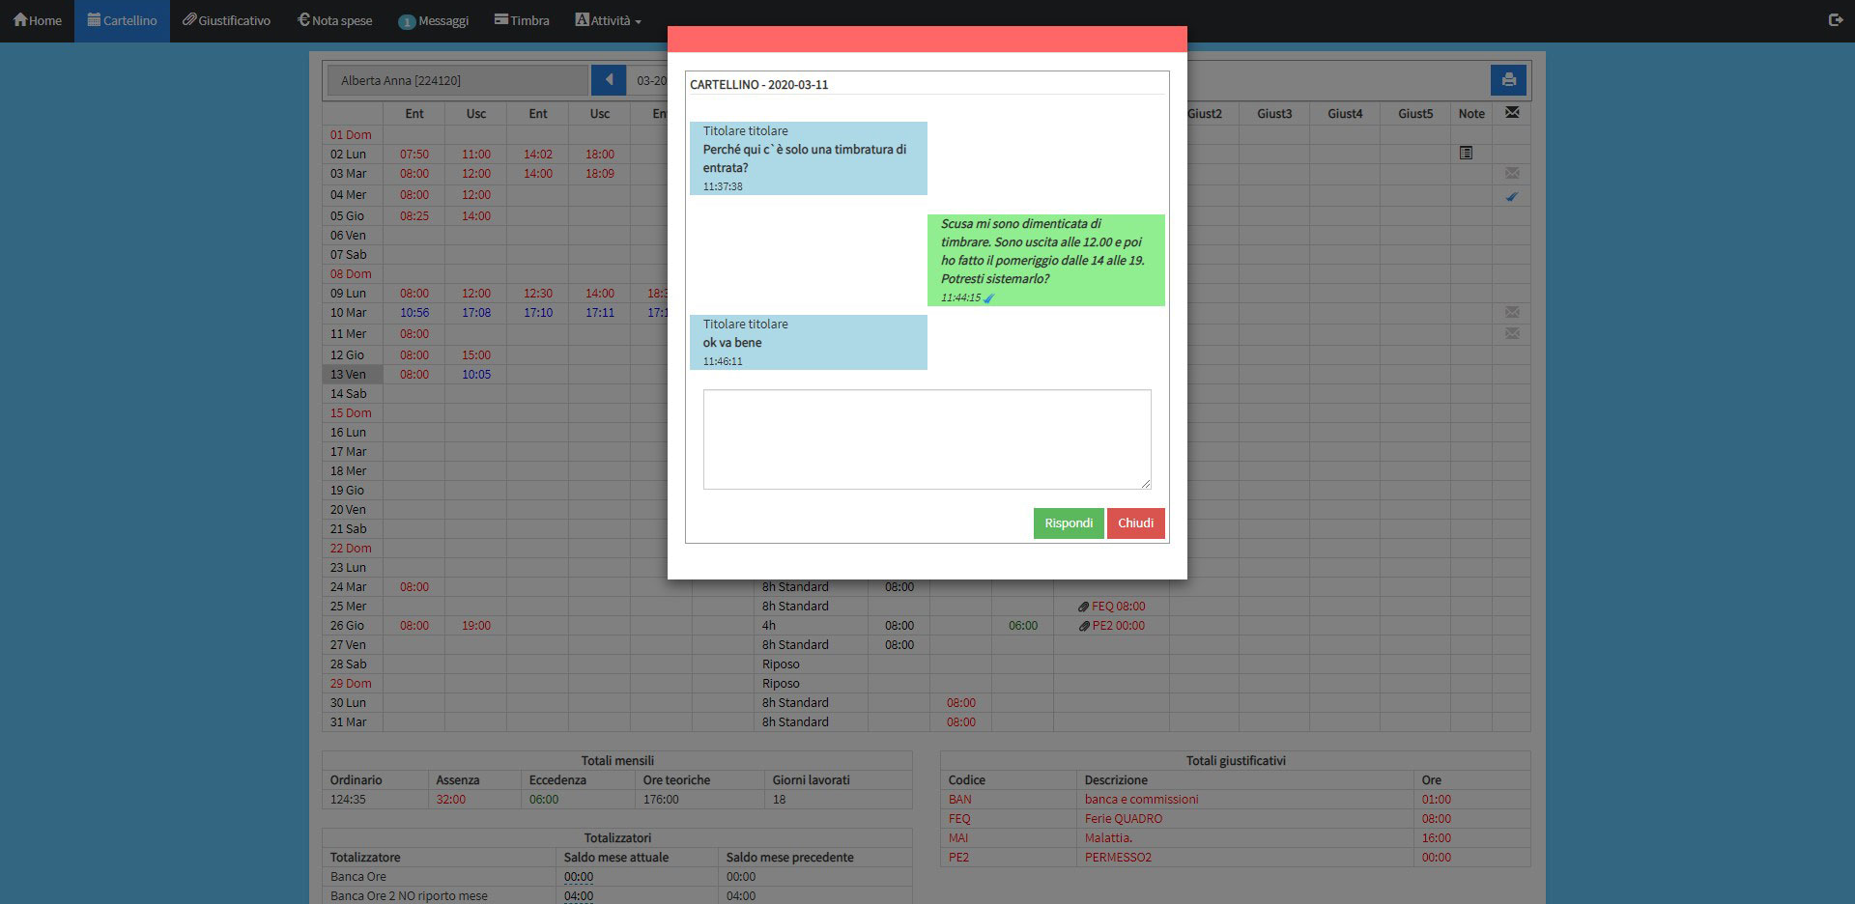Click the green reply bubble Scusa mi sono dimenticata
The image size is (1855, 904).
click(x=1046, y=260)
